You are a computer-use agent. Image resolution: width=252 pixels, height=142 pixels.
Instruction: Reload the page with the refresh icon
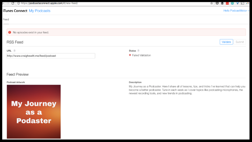click(x=13, y=3)
